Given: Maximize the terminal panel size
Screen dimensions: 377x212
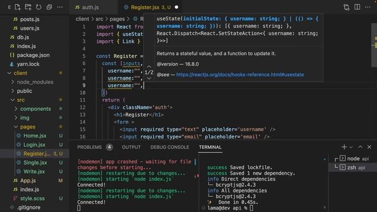Looking at the screenshot, I should 360,147.
